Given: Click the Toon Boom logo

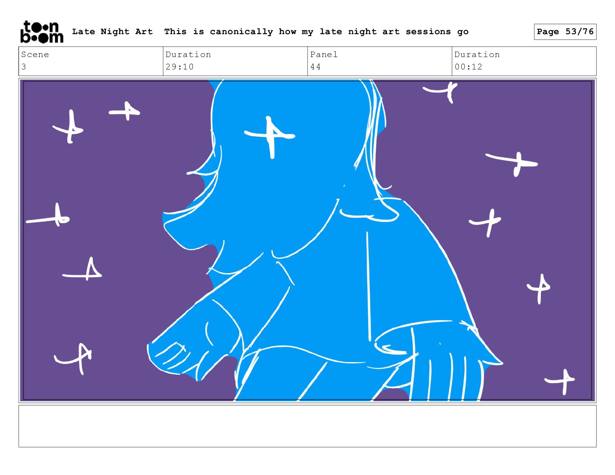Looking at the screenshot, I should click(x=42, y=32).
